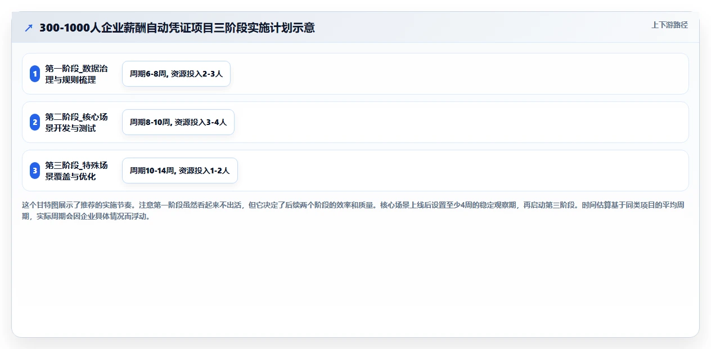Screen dimensions: 711x349
Task: Select the number 3 stage badge
Action: click(35, 171)
